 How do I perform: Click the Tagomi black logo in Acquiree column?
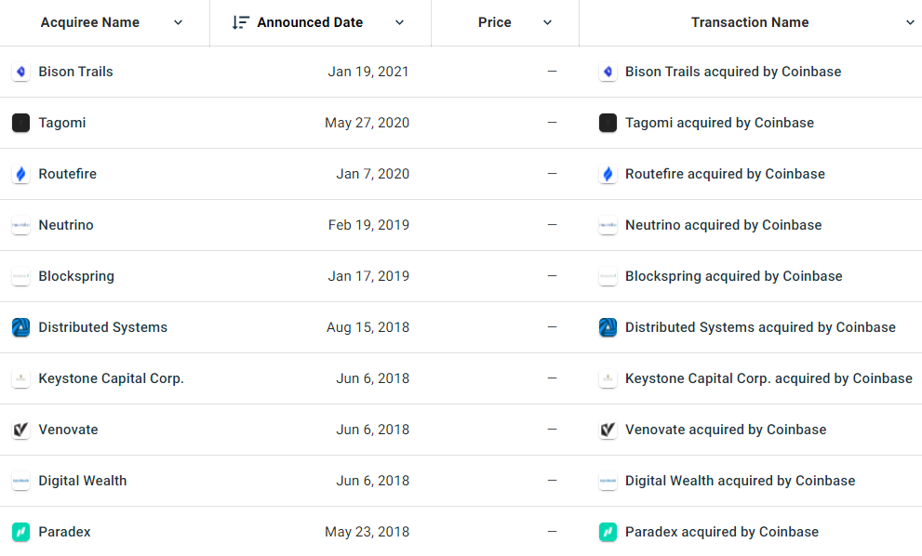pyautogui.click(x=20, y=123)
